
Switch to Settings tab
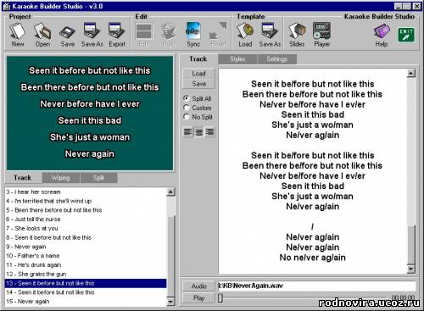point(276,58)
